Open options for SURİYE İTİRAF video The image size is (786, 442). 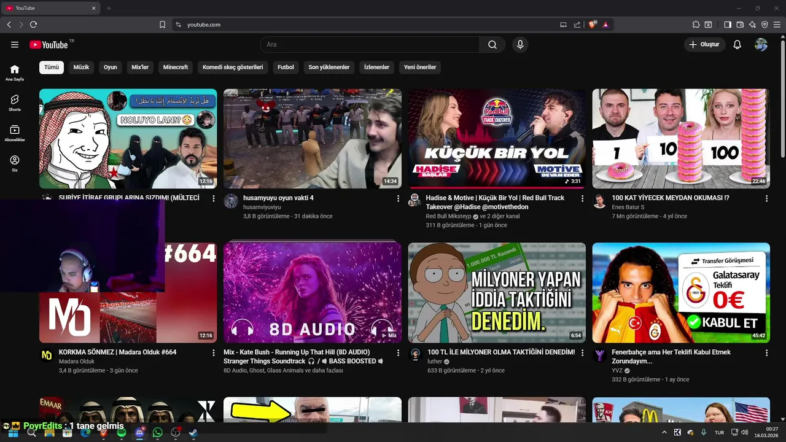[214, 198]
